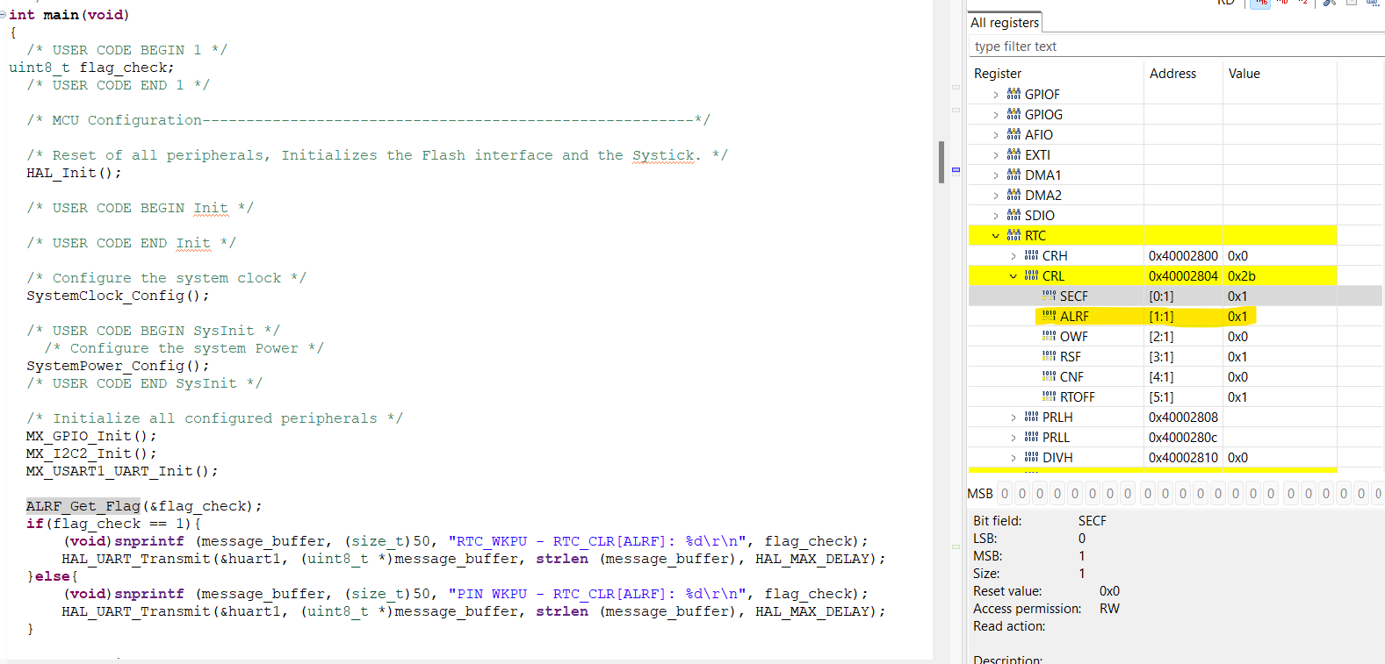Click the editor vertical scrollbar thumb
This screenshot has height=664, width=1385.
[941, 161]
